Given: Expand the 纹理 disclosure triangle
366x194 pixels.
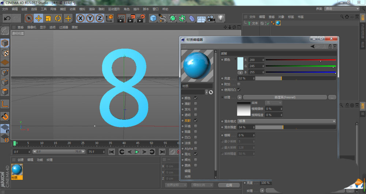Looking at the screenshot, I should [222, 97].
